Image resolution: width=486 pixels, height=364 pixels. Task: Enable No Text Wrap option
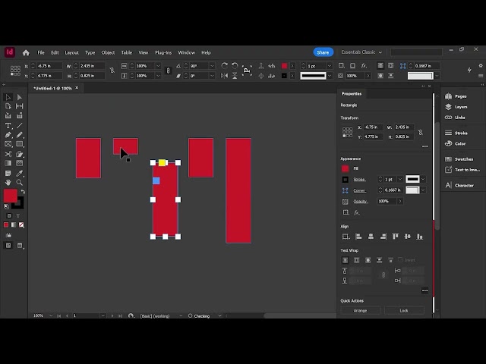pos(345,260)
